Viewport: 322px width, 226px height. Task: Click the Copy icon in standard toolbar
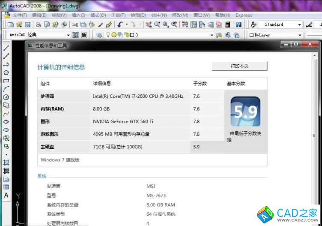(x=83, y=25)
